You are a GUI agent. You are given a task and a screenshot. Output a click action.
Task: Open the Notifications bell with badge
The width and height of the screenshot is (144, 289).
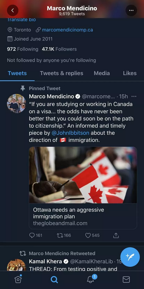click(x=91, y=279)
